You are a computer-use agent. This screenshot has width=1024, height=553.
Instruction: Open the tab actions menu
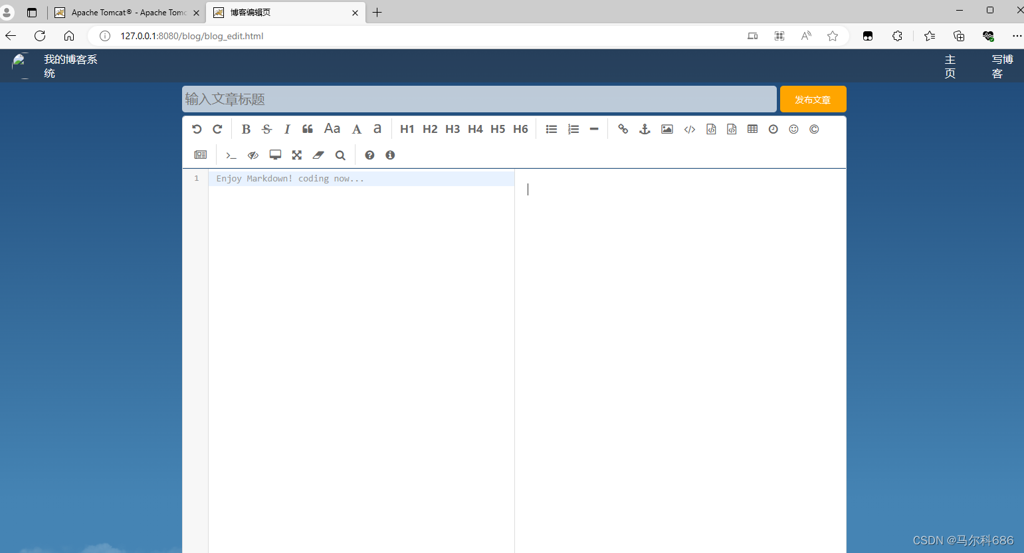coord(32,13)
